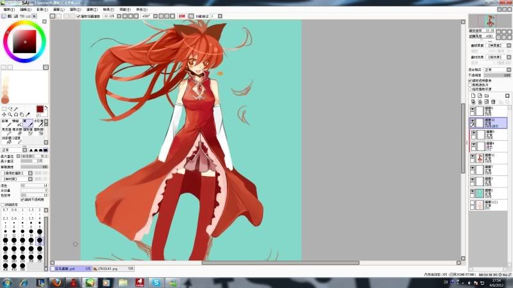Select the move tool
Screen dimensions: 513x288
(x=5, y=115)
